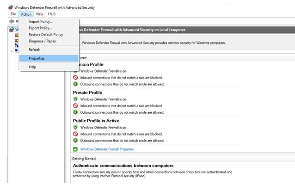Click the red blocked icon under Public Profile
This screenshot has width=295, height=184.
tap(75, 134)
